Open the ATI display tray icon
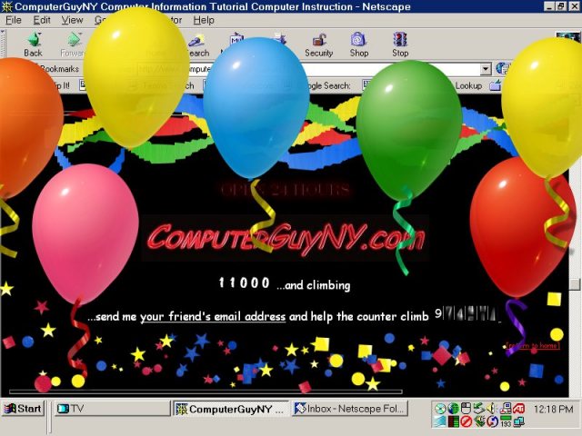Viewport: 582px width, 436px height. click(x=518, y=409)
